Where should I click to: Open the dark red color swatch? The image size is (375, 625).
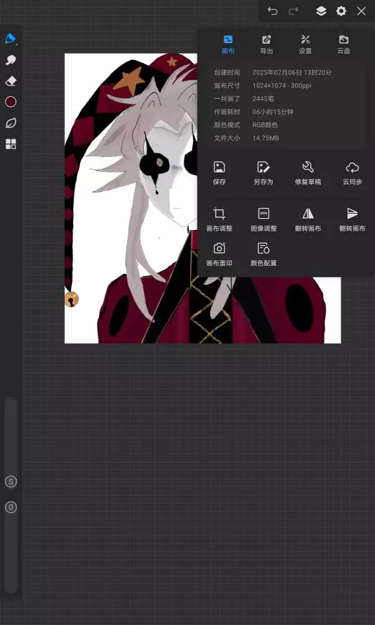click(x=11, y=102)
